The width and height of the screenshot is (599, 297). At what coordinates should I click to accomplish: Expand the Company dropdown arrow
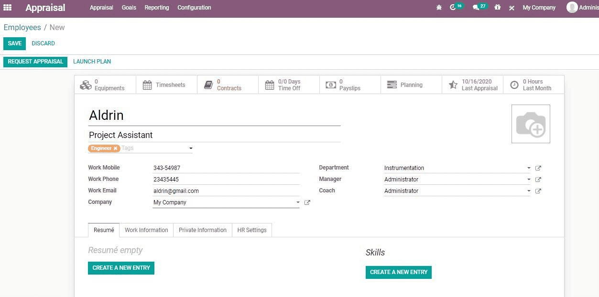[298, 202]
